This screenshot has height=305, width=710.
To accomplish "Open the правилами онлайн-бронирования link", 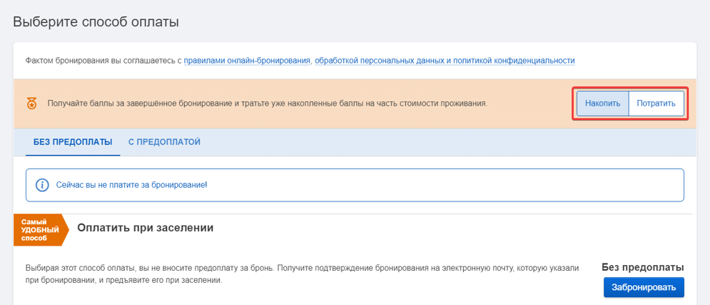I will [x=247, y=60].
